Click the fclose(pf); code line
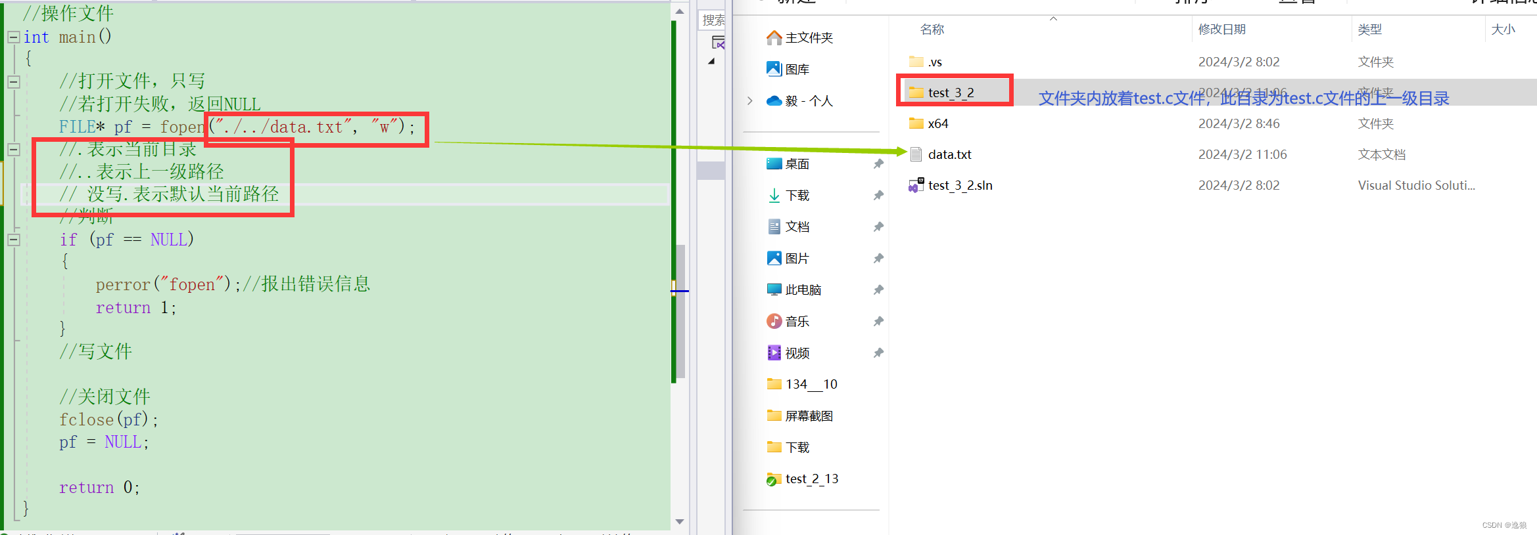The width and height of the screenshot is (1537, 535). (108, 419)
